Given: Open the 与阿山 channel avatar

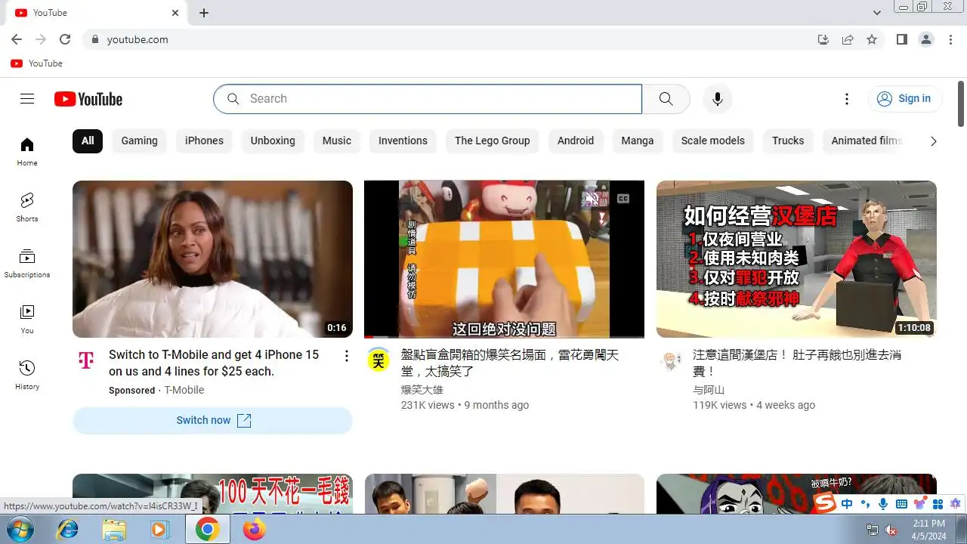Looking at the screenshot, I should coord(671,360).
